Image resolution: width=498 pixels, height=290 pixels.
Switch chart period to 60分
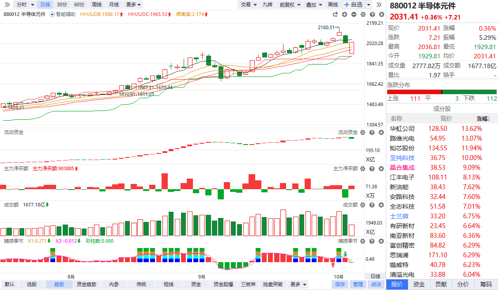(79, 4)
